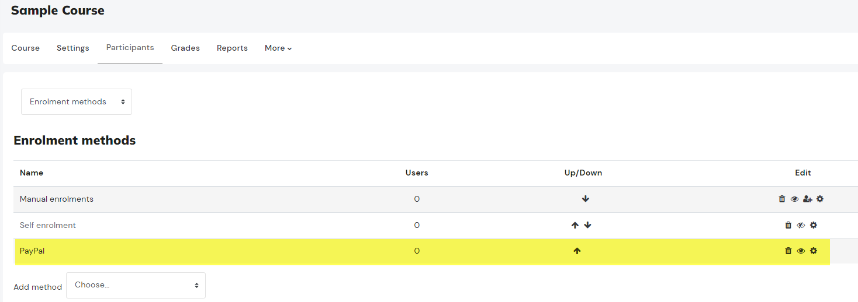Open the Manual enrolments settings gear
Screen dimensions: 858x302
coord(820,199)
